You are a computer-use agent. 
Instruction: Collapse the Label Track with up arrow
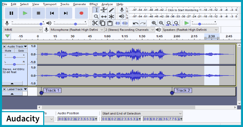coord(12,94)
